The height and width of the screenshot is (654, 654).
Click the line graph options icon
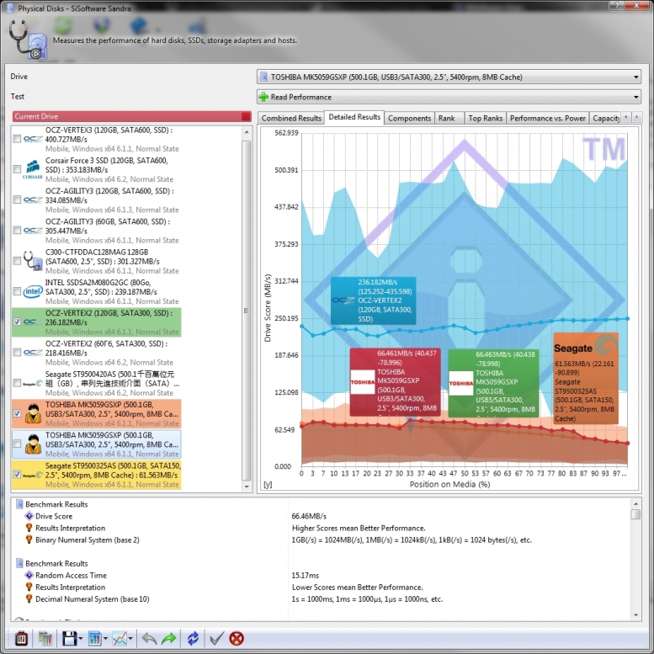120,639
